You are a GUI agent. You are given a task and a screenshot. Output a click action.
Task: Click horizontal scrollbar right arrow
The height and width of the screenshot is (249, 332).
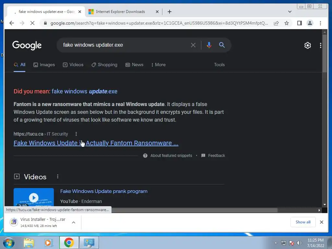tap(319, 210)
